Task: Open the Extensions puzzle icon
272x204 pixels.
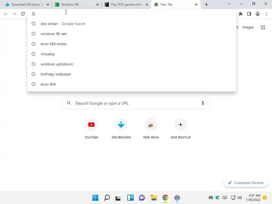Action: click(x=241, y=14)
